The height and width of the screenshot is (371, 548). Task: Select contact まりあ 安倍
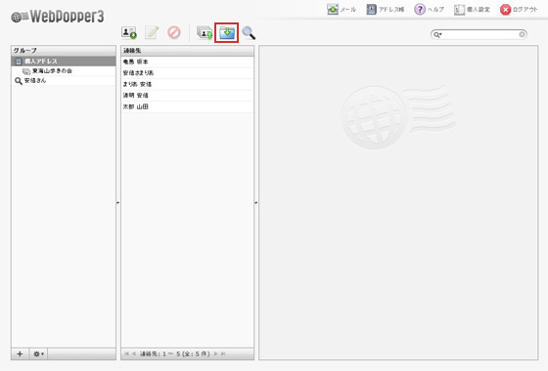click(187, 84)
